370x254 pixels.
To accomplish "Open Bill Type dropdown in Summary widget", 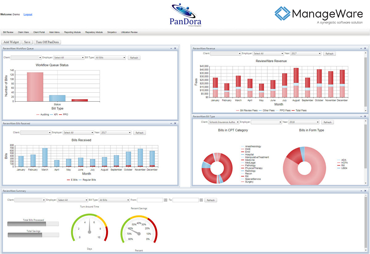I will tap(114, 200).
